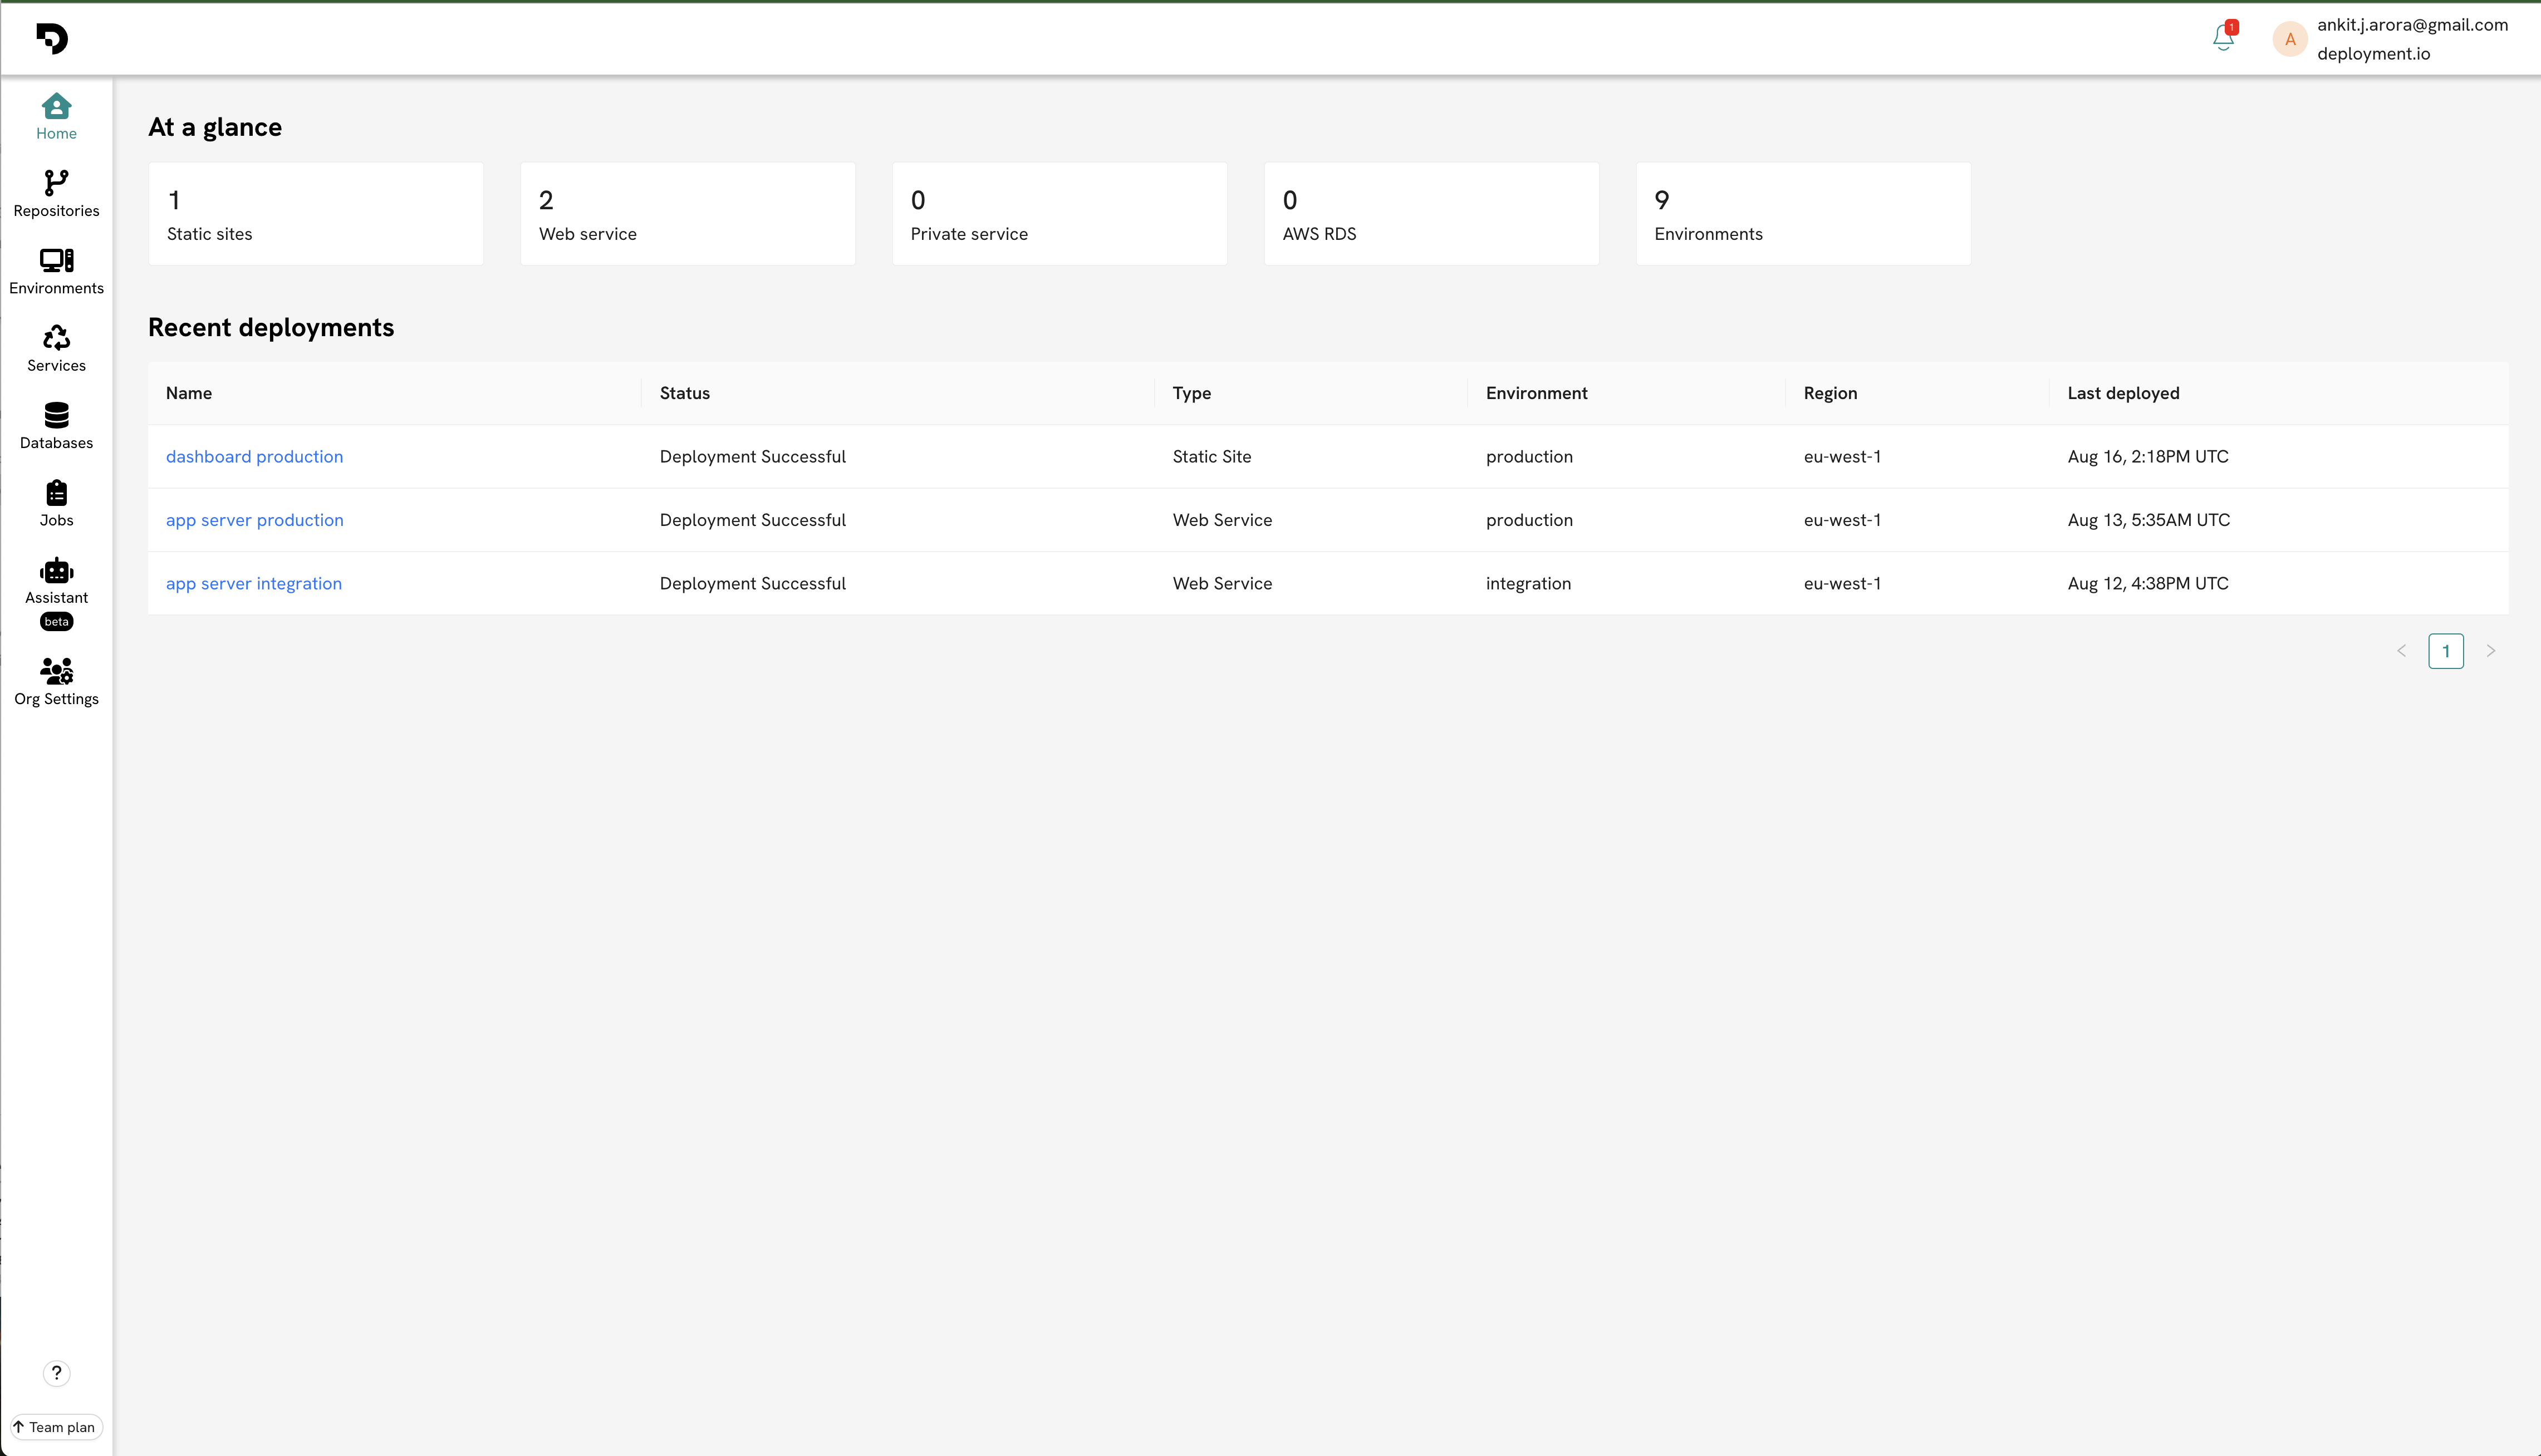The image size is (2541, 1456).
Task: Click the Team plan upgrade button
Action: pos(56,1427)
